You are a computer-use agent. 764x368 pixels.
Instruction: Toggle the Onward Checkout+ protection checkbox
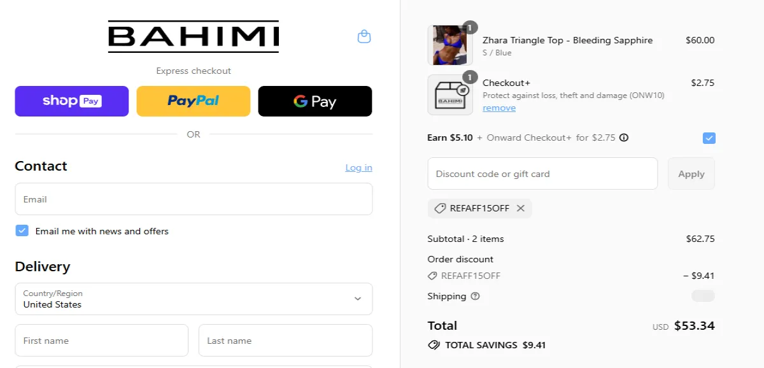click(709, 138)
